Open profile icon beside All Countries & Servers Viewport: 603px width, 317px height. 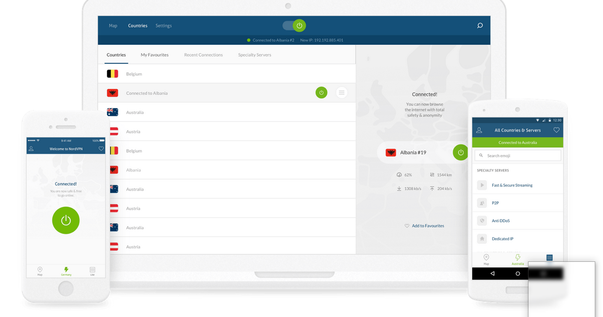pyautogui.click(x=479, y=130)
